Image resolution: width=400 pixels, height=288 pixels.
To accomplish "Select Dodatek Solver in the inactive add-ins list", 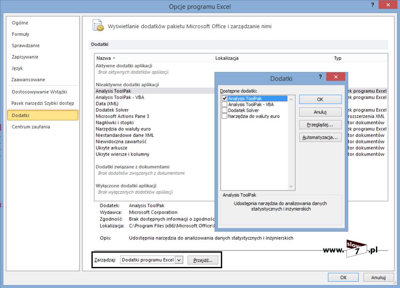I will (155, 110).
